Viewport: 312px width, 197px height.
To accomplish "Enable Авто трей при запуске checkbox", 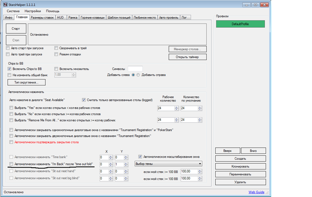I will [x=8, y=54].
